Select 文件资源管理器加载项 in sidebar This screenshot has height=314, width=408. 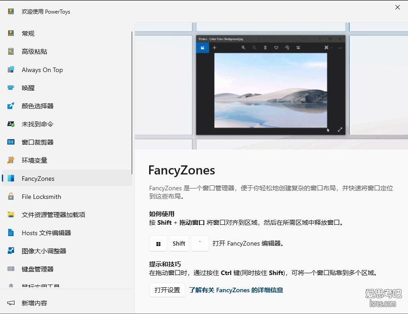point(67,215)
